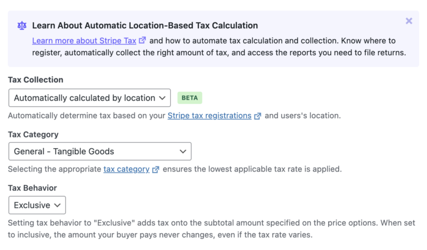427x250 pixels.
Task: Click the chevron in the Exclusive dropdown
Action: [x=57, y=205]
